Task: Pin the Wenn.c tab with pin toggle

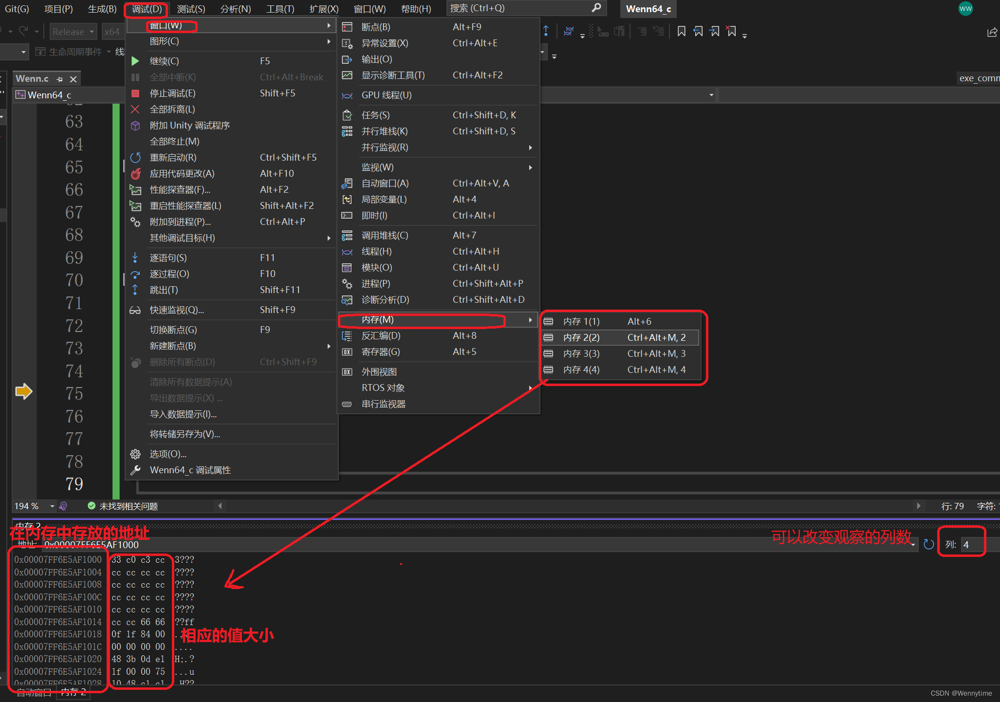Action: click(x=59, y=79)
